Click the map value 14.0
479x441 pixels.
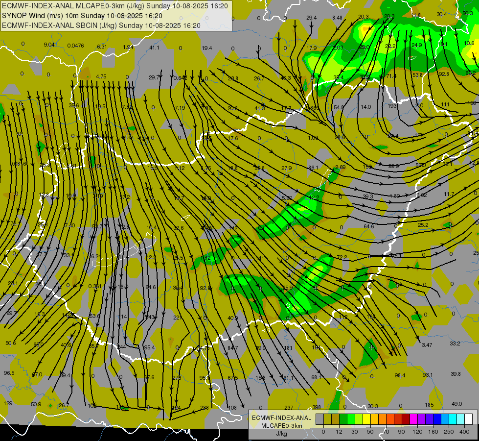pos(366,107)
